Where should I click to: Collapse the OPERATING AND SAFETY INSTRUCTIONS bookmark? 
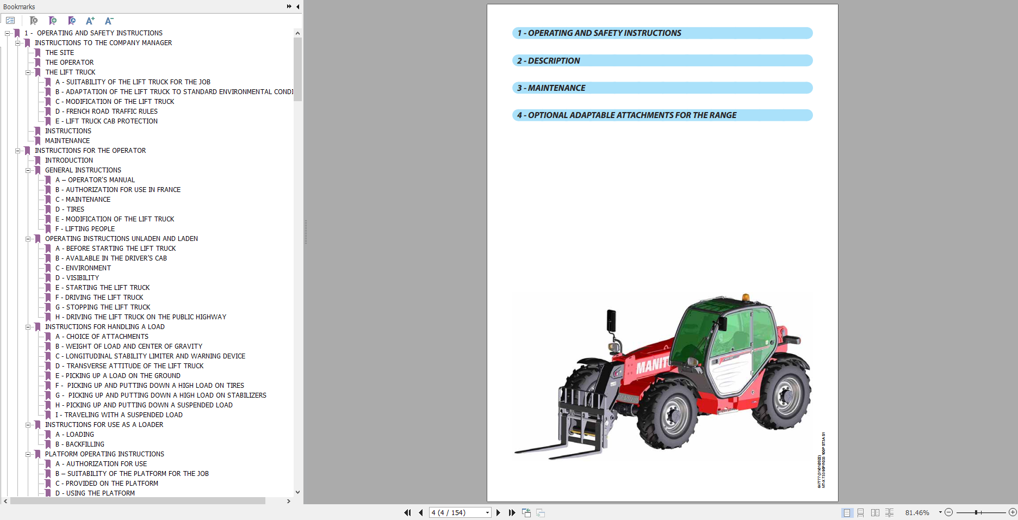click(7, 33)
